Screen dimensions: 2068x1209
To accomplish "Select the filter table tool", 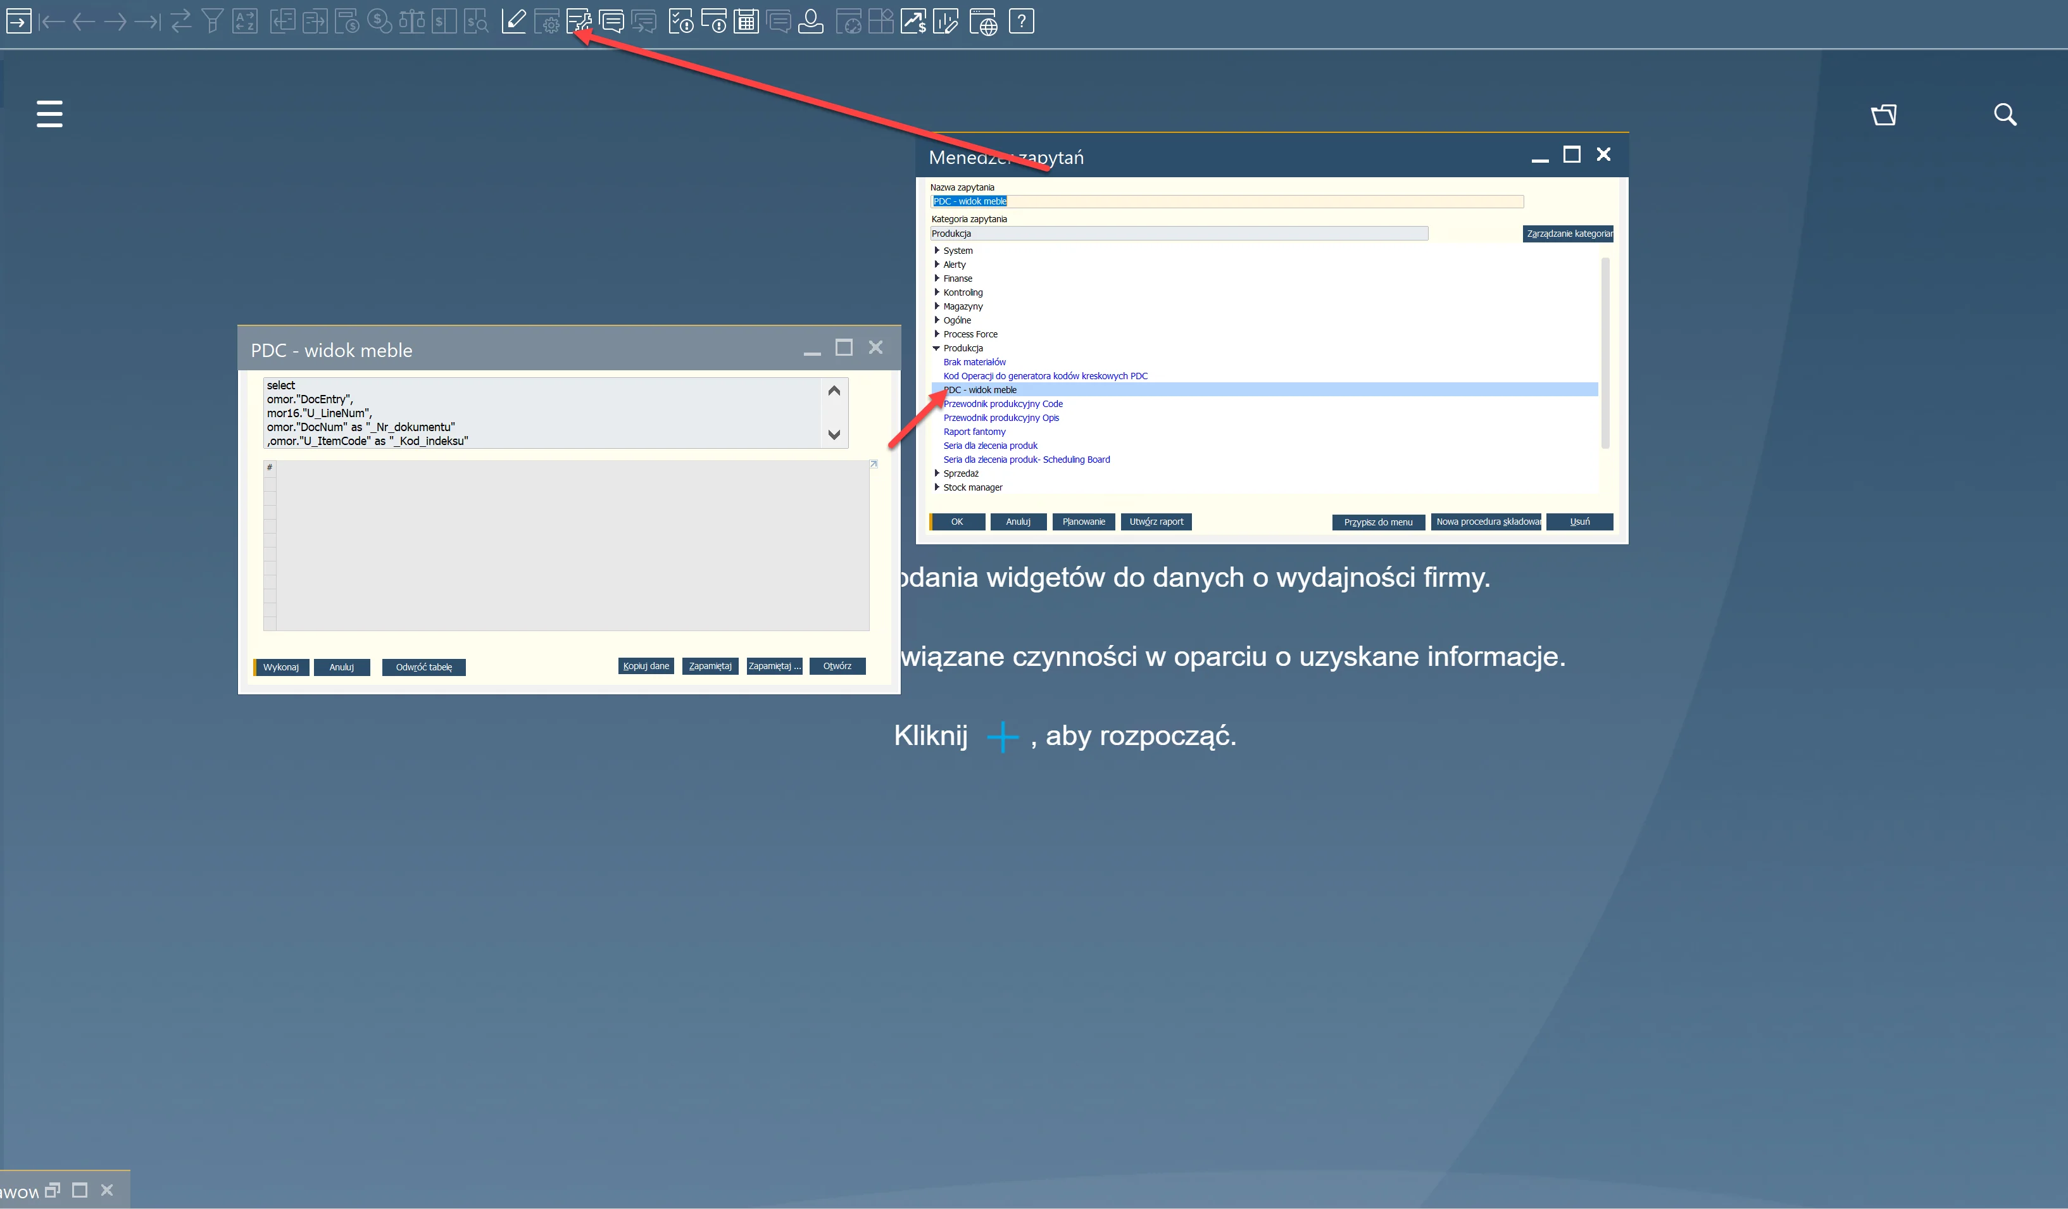I will (x=211, y=20).
